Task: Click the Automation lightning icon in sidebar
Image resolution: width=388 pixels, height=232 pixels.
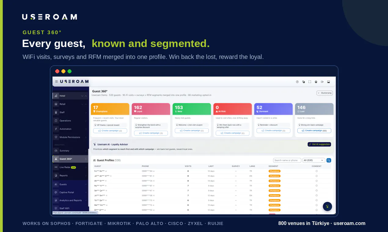Action: tap(56, 129)
